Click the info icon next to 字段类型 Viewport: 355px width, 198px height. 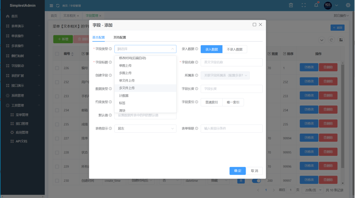pyautogui.click(x=111, y=49)
